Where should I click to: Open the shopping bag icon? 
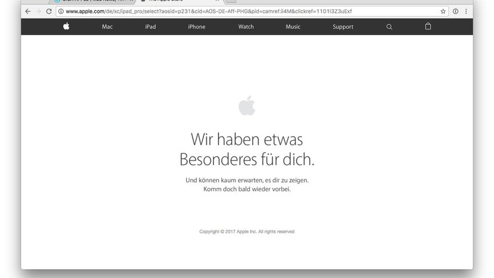428,26
